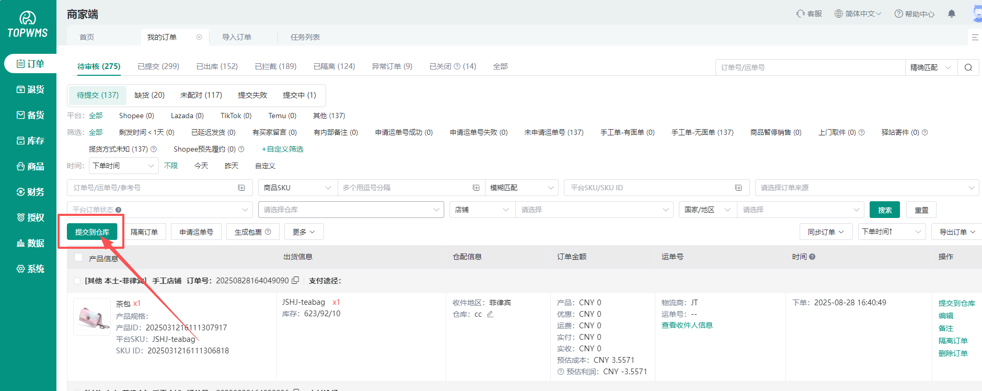Open the 请选择仓库 dropdown
This screenshot has width=982, height=391.
coord(351,210)
